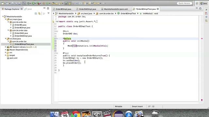Image resolution: width=209 pixels, height=117 pixels.
Task: Open New Java Class dropdown arrow
Action: pos(50,4)
